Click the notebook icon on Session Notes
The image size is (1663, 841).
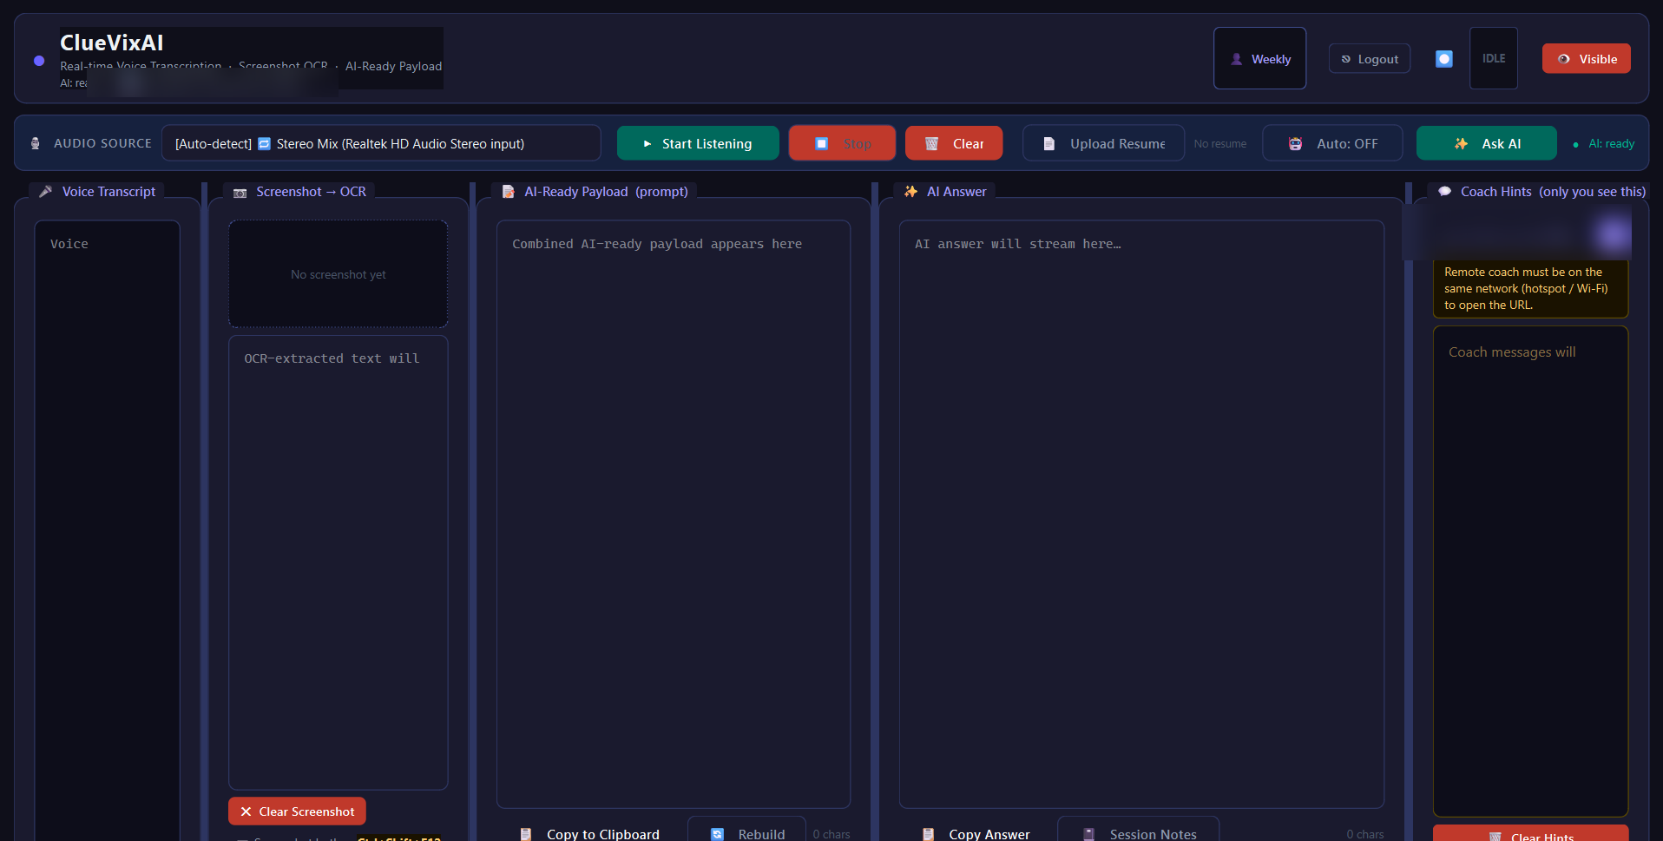pos(1088,834)
